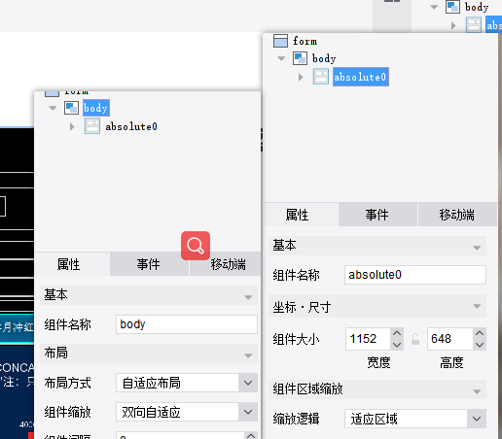Click body layout icon in left panel tree

coord(71,108)
